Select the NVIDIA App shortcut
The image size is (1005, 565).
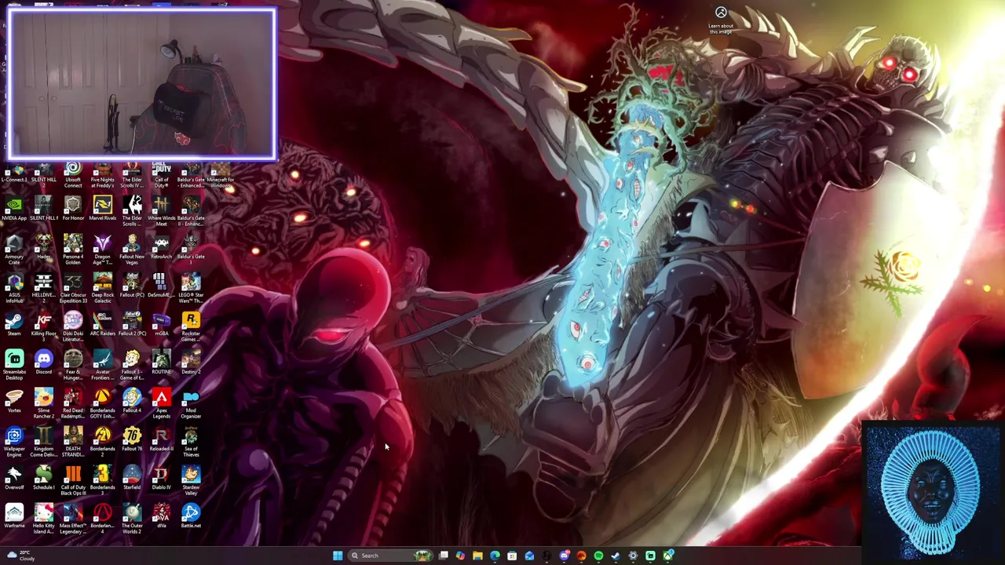click(14, 210)
